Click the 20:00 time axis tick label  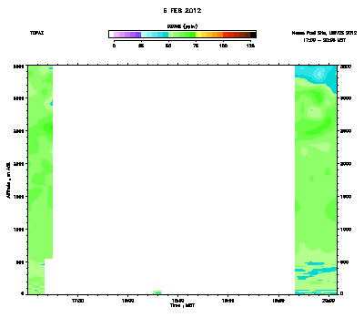point(329,301)
